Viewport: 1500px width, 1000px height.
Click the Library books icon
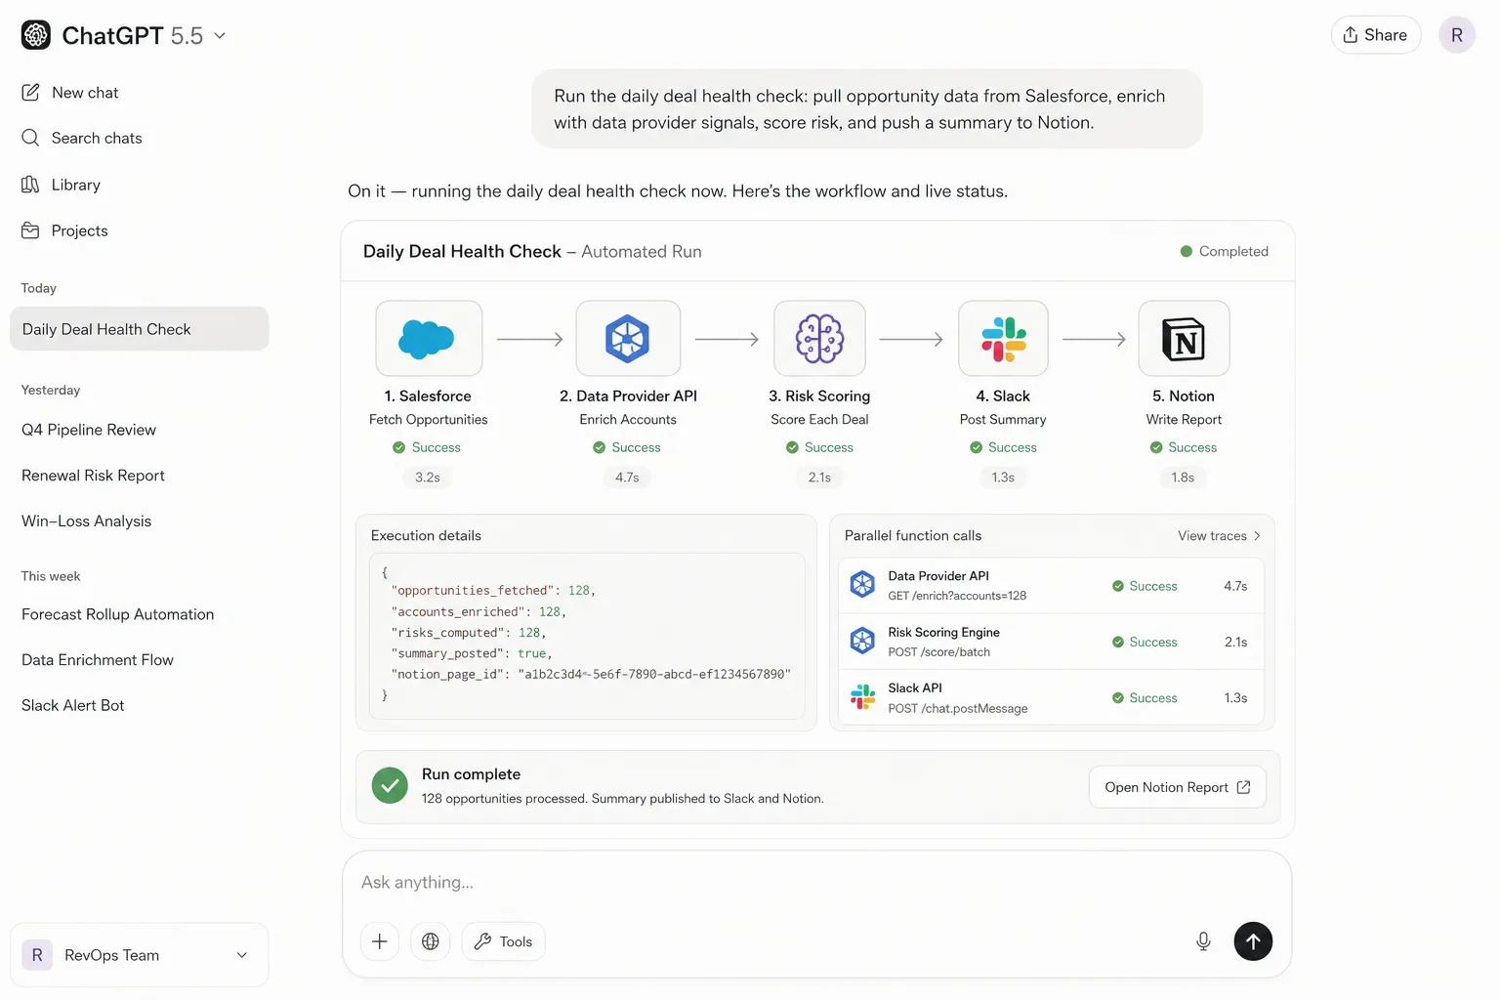click(30, 185)
